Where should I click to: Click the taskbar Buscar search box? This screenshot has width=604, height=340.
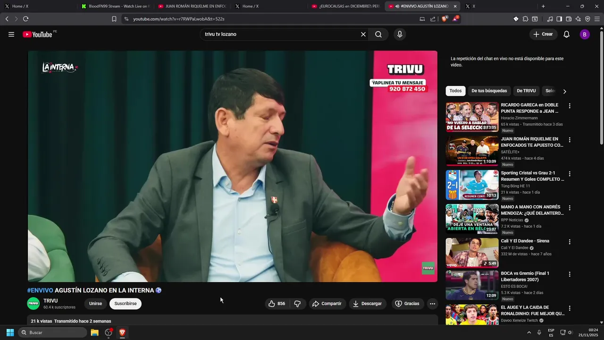(x=52, y=332)
